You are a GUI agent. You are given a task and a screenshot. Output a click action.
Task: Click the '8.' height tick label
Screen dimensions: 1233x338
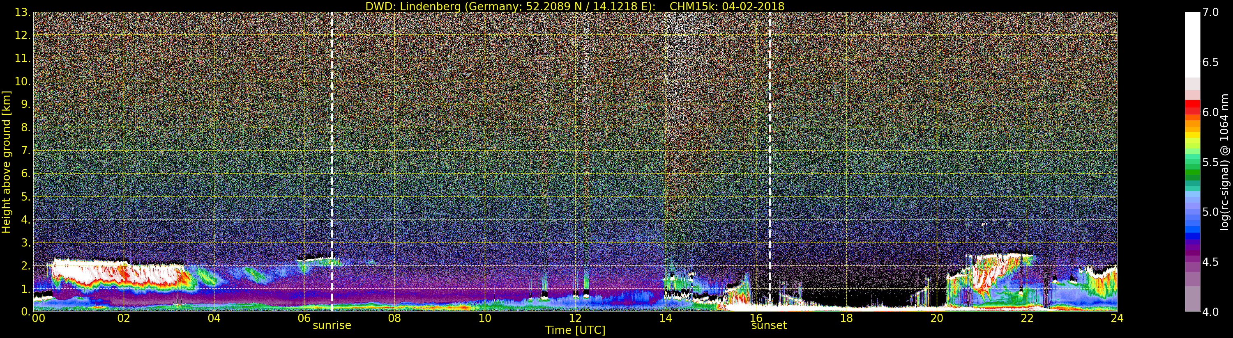point(25,127)
